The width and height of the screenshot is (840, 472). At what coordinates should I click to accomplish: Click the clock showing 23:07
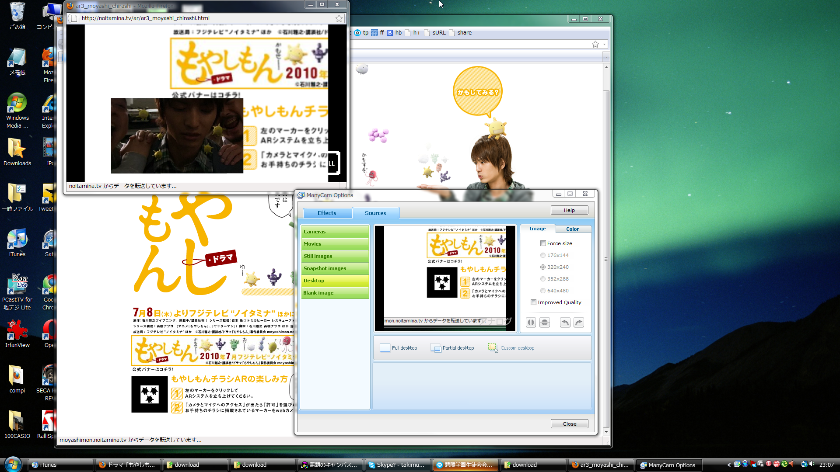point(826,465)
